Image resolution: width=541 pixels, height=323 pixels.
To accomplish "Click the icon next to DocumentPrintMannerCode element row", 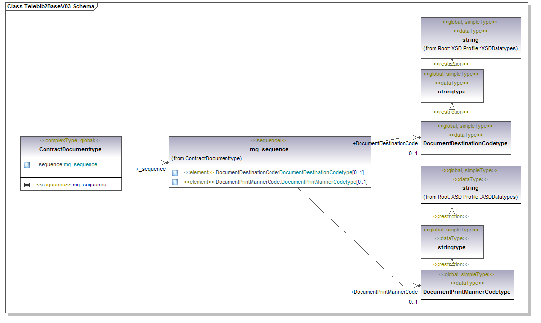I will [175, 182].
